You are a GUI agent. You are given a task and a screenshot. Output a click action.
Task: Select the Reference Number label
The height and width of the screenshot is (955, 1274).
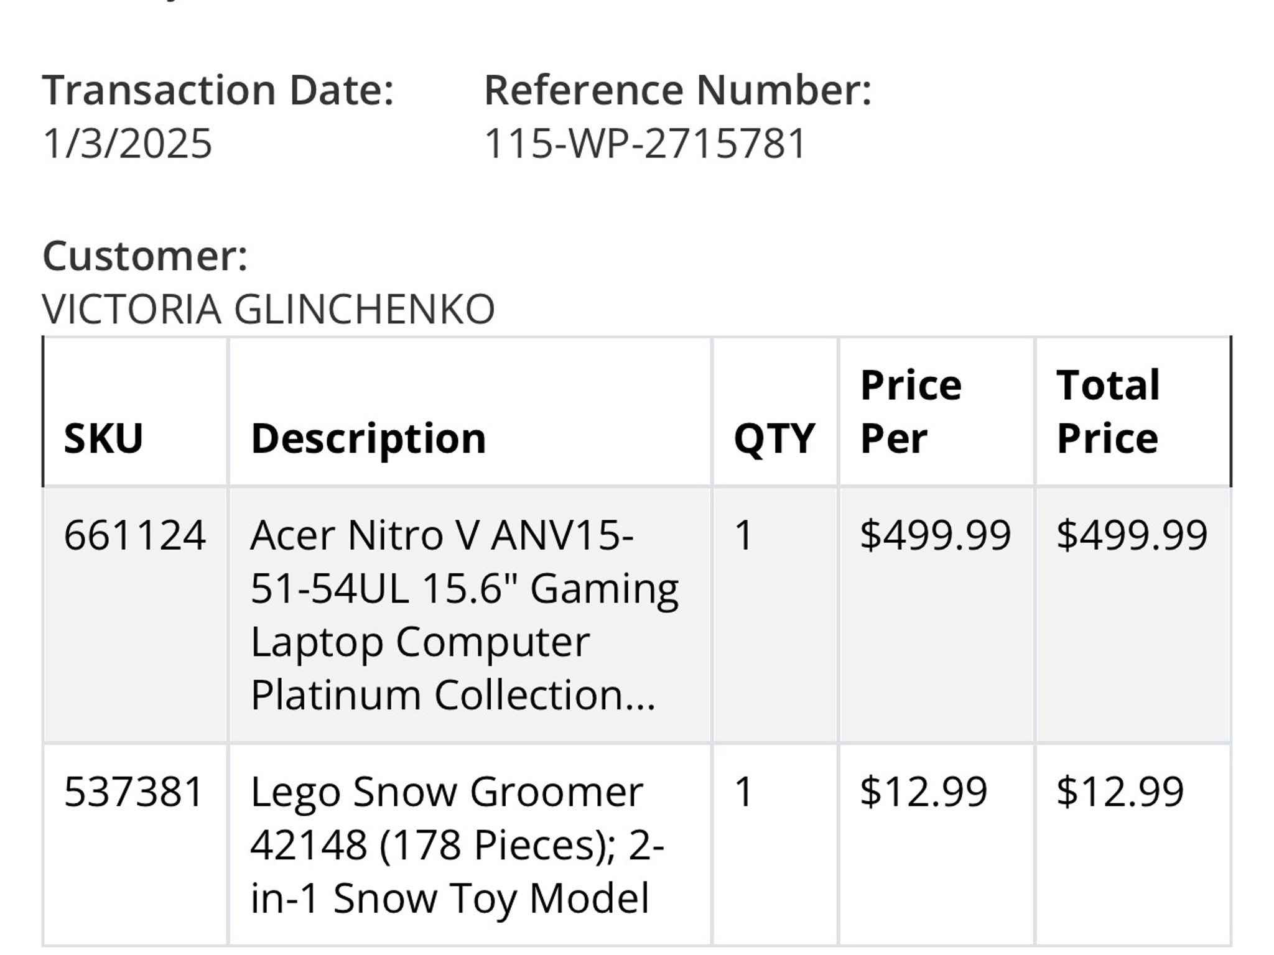click(x=677, y=90)
